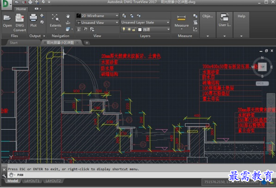Choose the Orbit tool in Navigation panel
276x188 pixels.
68,23
